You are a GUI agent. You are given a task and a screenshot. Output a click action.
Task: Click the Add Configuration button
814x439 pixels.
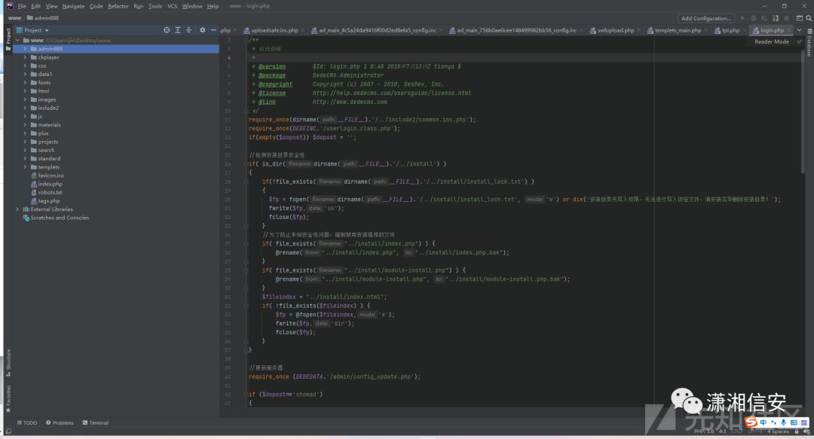pos(706,18)
